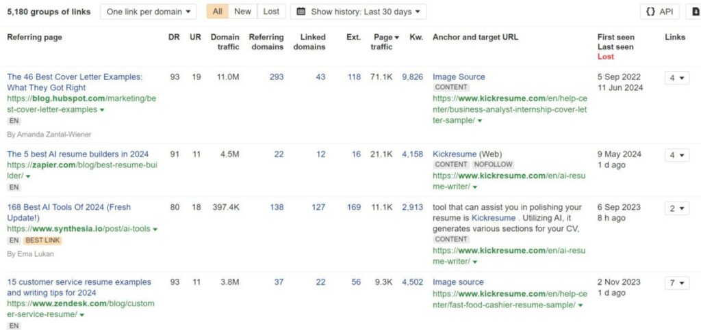Click keywords value 4,158

click(x=412, y=154)
